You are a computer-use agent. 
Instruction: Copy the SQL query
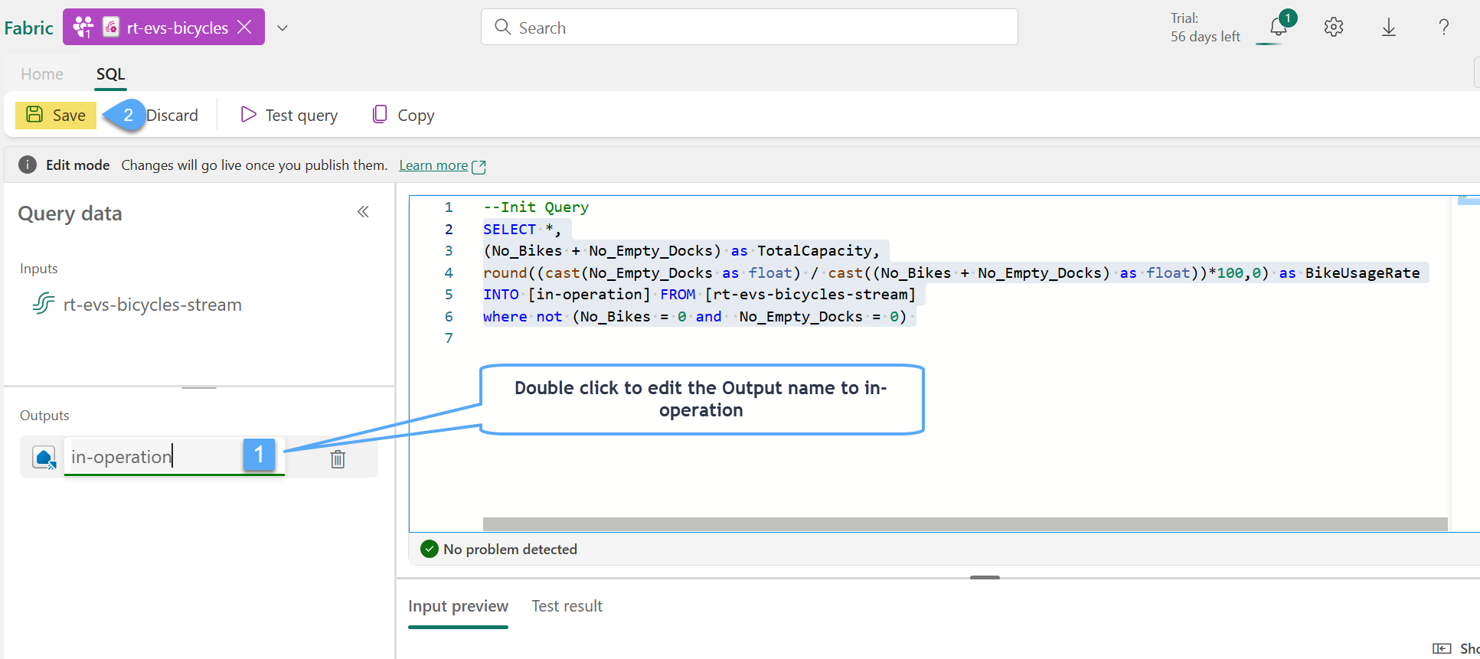point(403,115)
